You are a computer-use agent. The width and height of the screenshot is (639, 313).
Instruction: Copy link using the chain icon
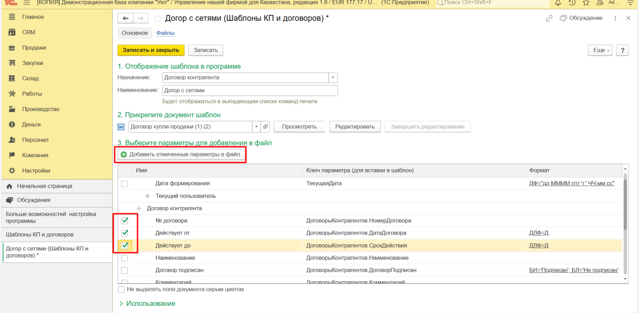click(549, 19)
